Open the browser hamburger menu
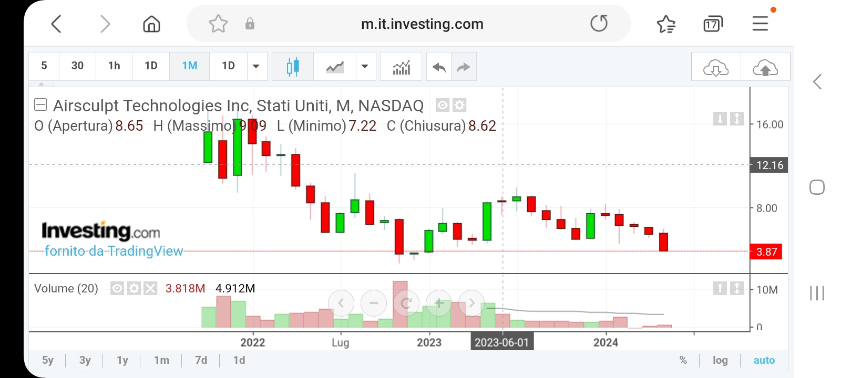The width and height of the screenshot is (841, 378). point(760,24)
